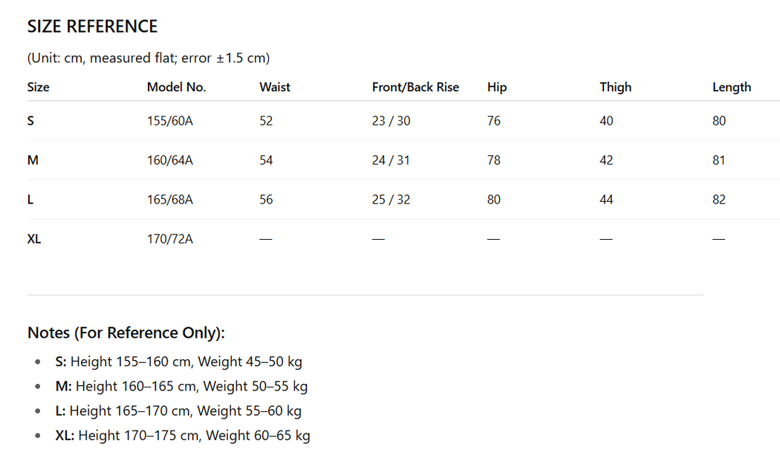The width and height of the screenshot is (780, 464).
Task: Click the waist value 54 for size M
Action: tap(266, 160)
